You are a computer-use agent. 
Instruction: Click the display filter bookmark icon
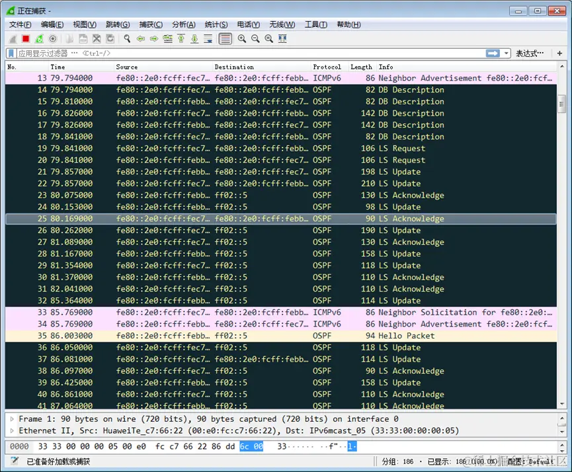tap(11, 54)
